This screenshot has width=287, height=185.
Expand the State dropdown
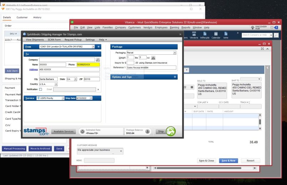(76, 79)
